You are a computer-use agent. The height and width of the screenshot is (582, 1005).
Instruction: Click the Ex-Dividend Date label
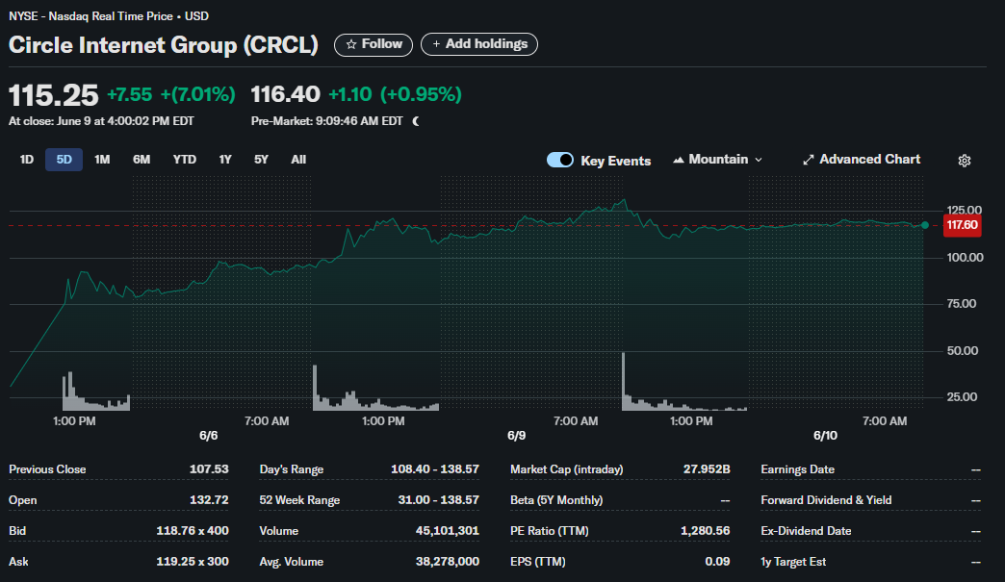(x=806, y=531)
